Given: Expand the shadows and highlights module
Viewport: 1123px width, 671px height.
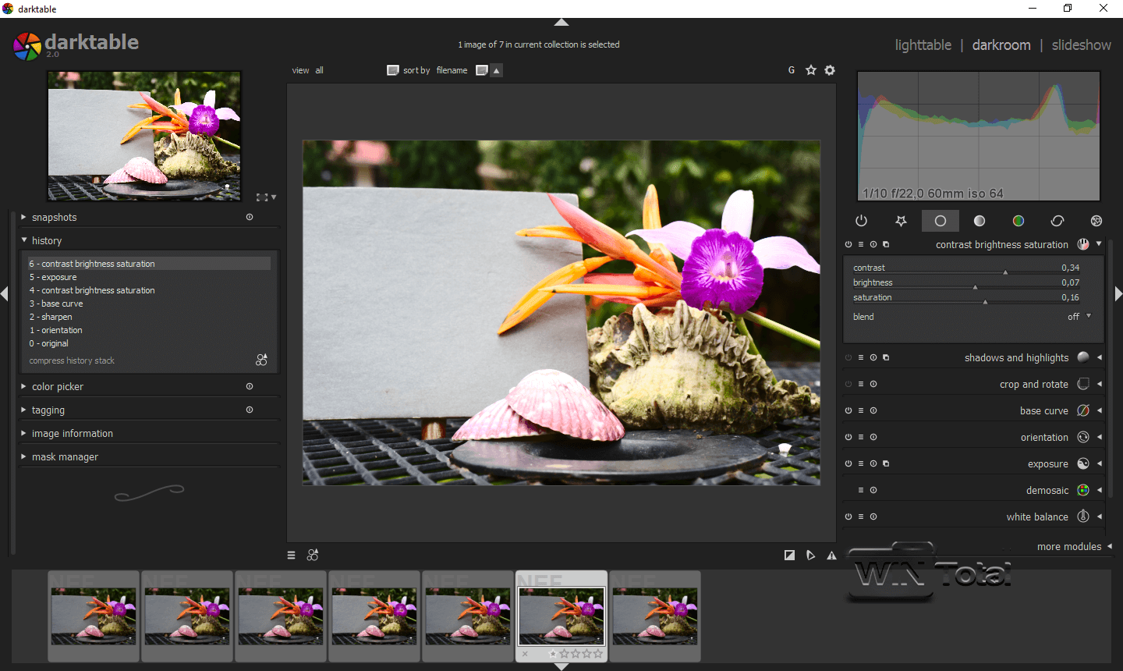Looking at the screenshot, I should click(1016, 357).
